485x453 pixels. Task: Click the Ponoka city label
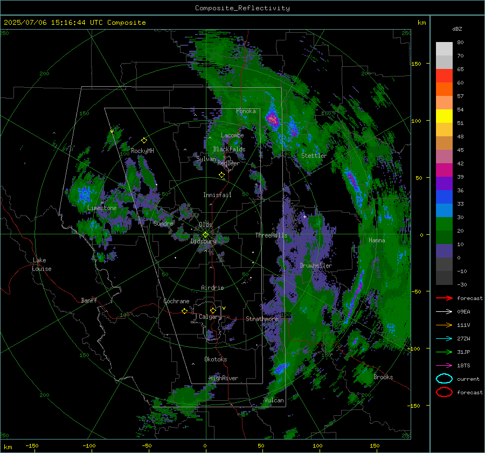246,111
